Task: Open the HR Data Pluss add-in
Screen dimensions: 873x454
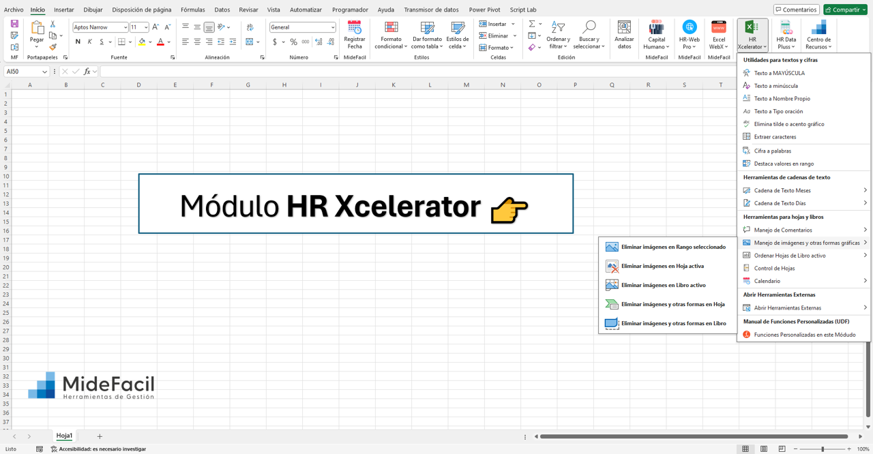Action: click(786, 35)
